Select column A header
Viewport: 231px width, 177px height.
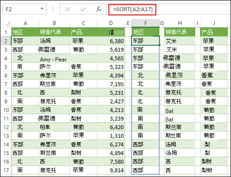coord(25,23)
